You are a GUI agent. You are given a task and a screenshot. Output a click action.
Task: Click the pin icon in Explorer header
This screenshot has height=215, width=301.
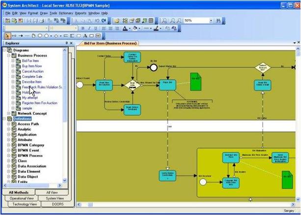pyautogui.click(x=67, y=43)
